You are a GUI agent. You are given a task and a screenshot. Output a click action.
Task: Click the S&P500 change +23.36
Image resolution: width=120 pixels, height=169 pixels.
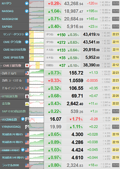(x=93, y=27)
